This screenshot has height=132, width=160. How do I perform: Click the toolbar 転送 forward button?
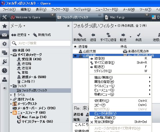[x=123, y=37]
